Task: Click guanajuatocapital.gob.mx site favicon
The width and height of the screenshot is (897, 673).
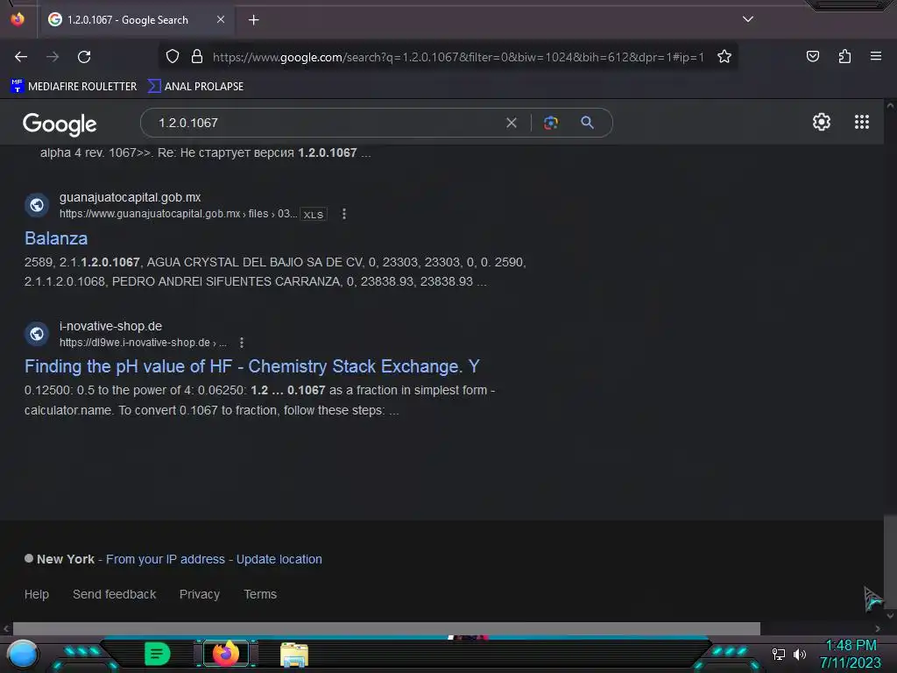Action: [37, 205]
